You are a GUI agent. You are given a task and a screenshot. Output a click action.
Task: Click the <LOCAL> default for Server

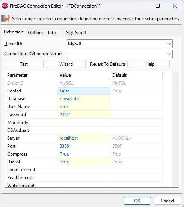(x=122, y=138)
